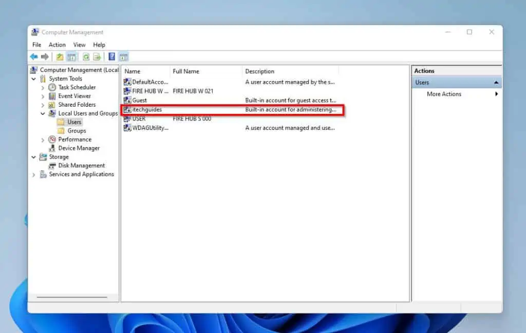Click the Export List toolbar icon
Image resolution: width=526 pixels, height=333 pixels.
[x=97, y=56]
